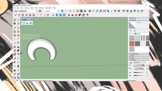The height and width of the screenshot is (91, 162).
Task: Go to materials In Model home button
Action: click(x=135, y=34)
